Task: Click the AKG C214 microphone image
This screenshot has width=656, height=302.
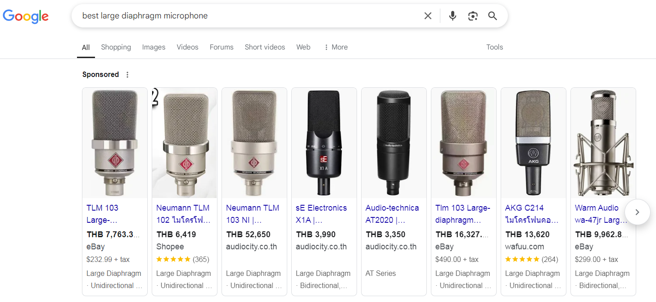Action: [x=534, y=143]
